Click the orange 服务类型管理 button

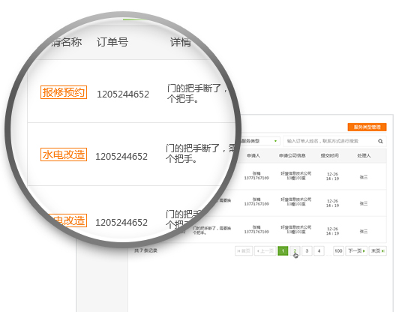[367, 127]
